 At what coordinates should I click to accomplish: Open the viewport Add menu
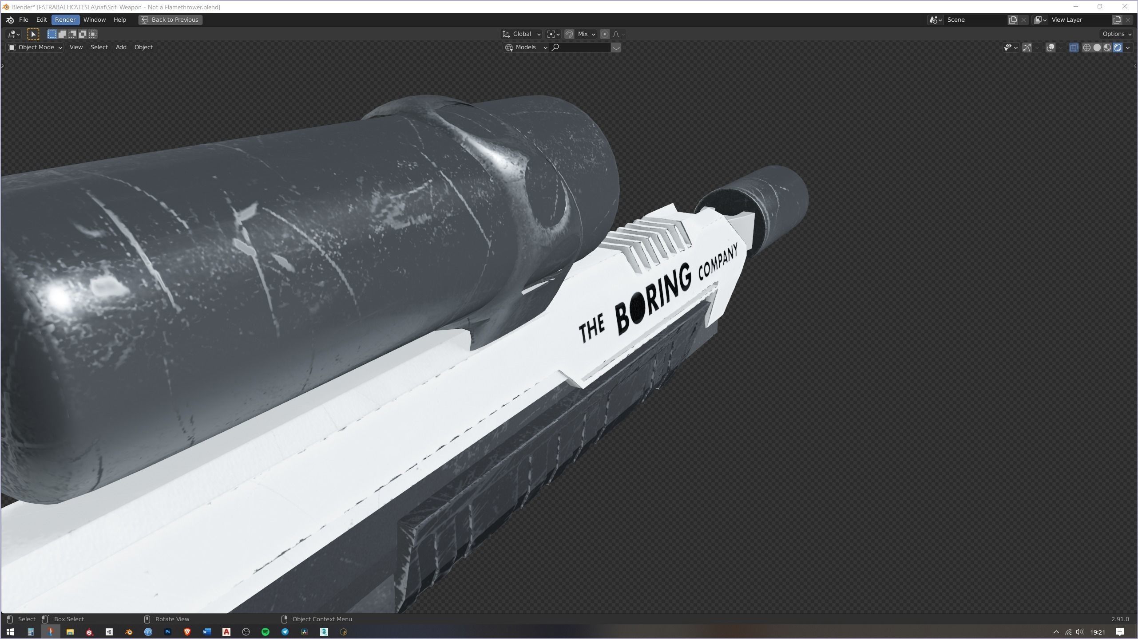coord(121,47)
